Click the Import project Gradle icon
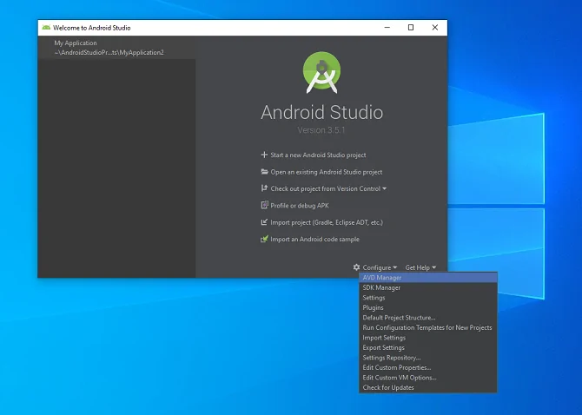582x415 pixels. pyautogui.click(x=264, y=222)
